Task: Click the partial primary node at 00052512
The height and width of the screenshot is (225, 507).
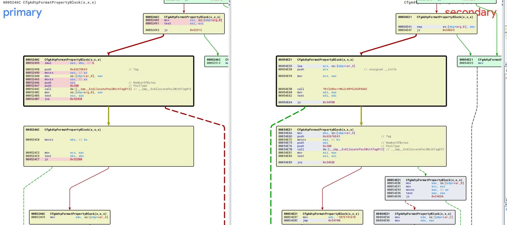Action: click(216, 61)
